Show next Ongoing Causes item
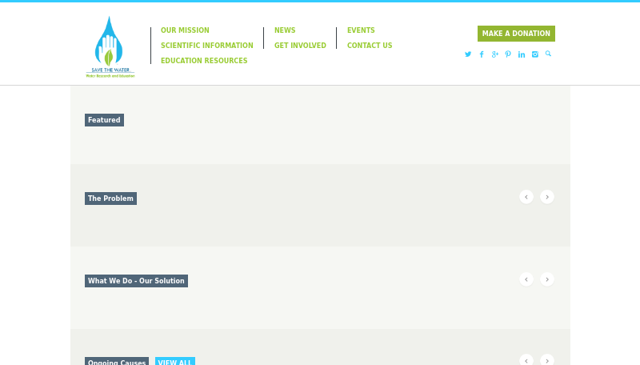The image size is (640, 365). (547, 360)
